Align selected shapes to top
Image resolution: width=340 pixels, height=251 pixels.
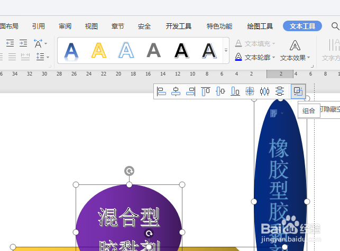pyautogui.click(x=206, y=91)
